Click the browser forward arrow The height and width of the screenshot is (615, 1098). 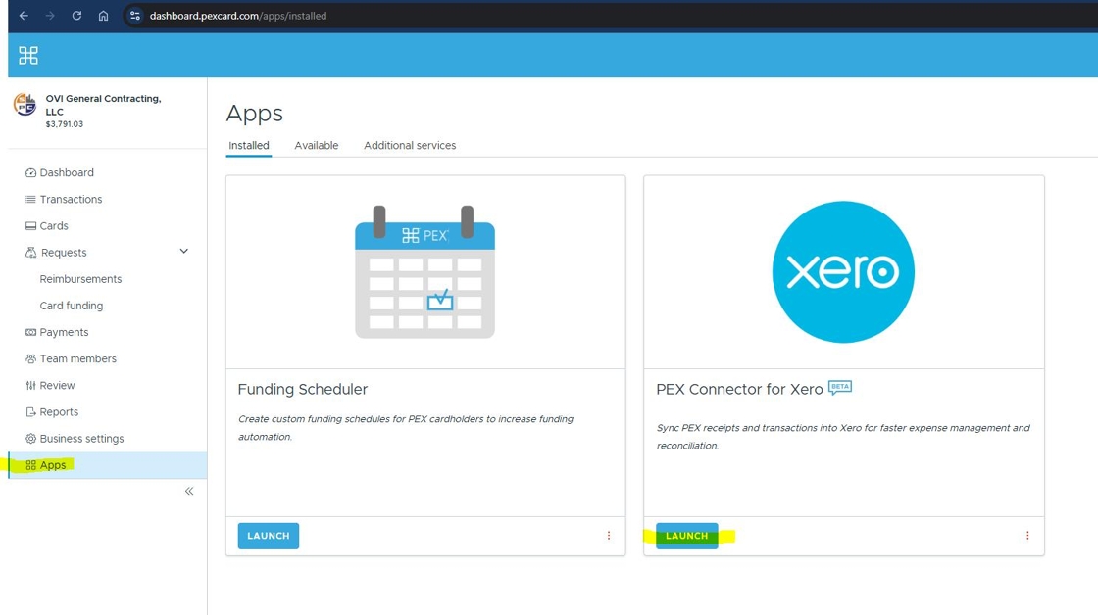click(x=50, y=16)
